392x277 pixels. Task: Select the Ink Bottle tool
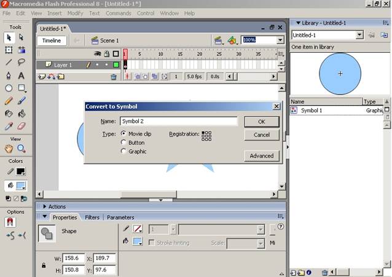(9, 114)
